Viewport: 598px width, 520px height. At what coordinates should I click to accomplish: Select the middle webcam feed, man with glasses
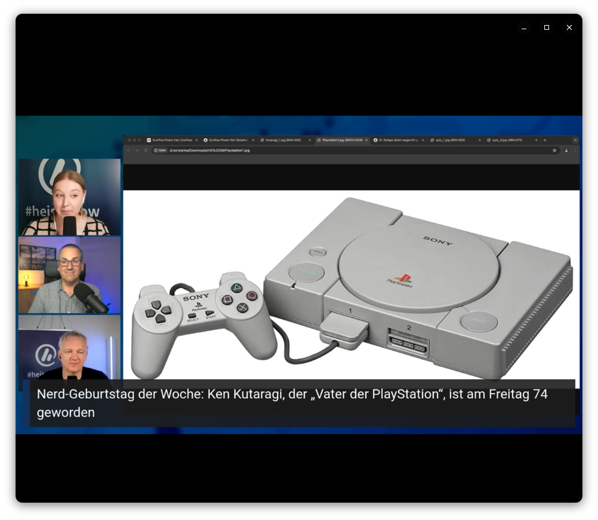69,275
